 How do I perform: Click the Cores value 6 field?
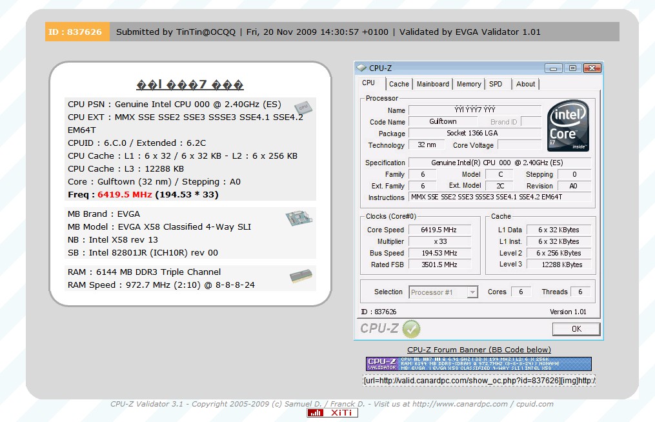pyautogui.click(x=521, y=292)
